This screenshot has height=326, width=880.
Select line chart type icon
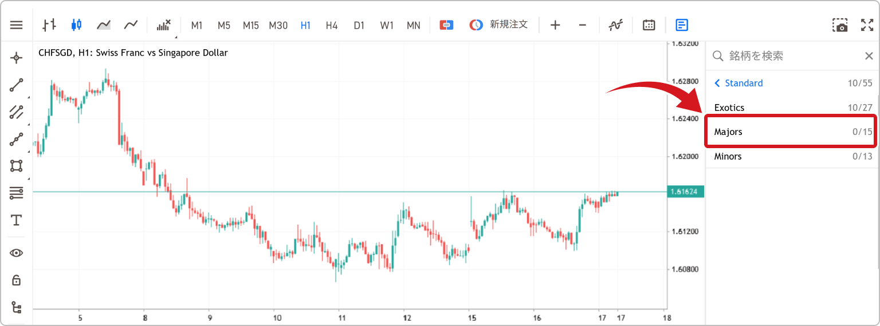click(x=131, y=25)
